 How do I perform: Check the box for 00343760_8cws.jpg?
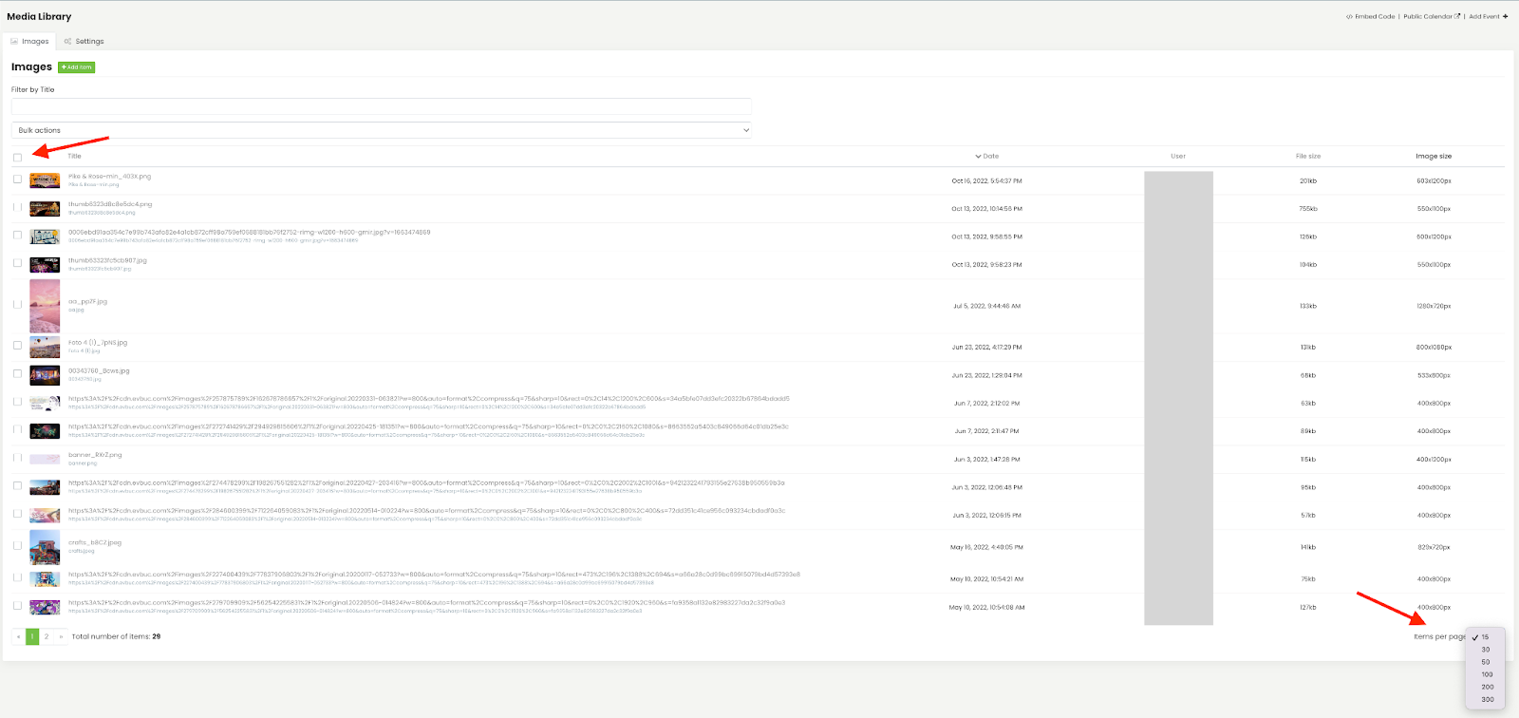tap(17, 373)
